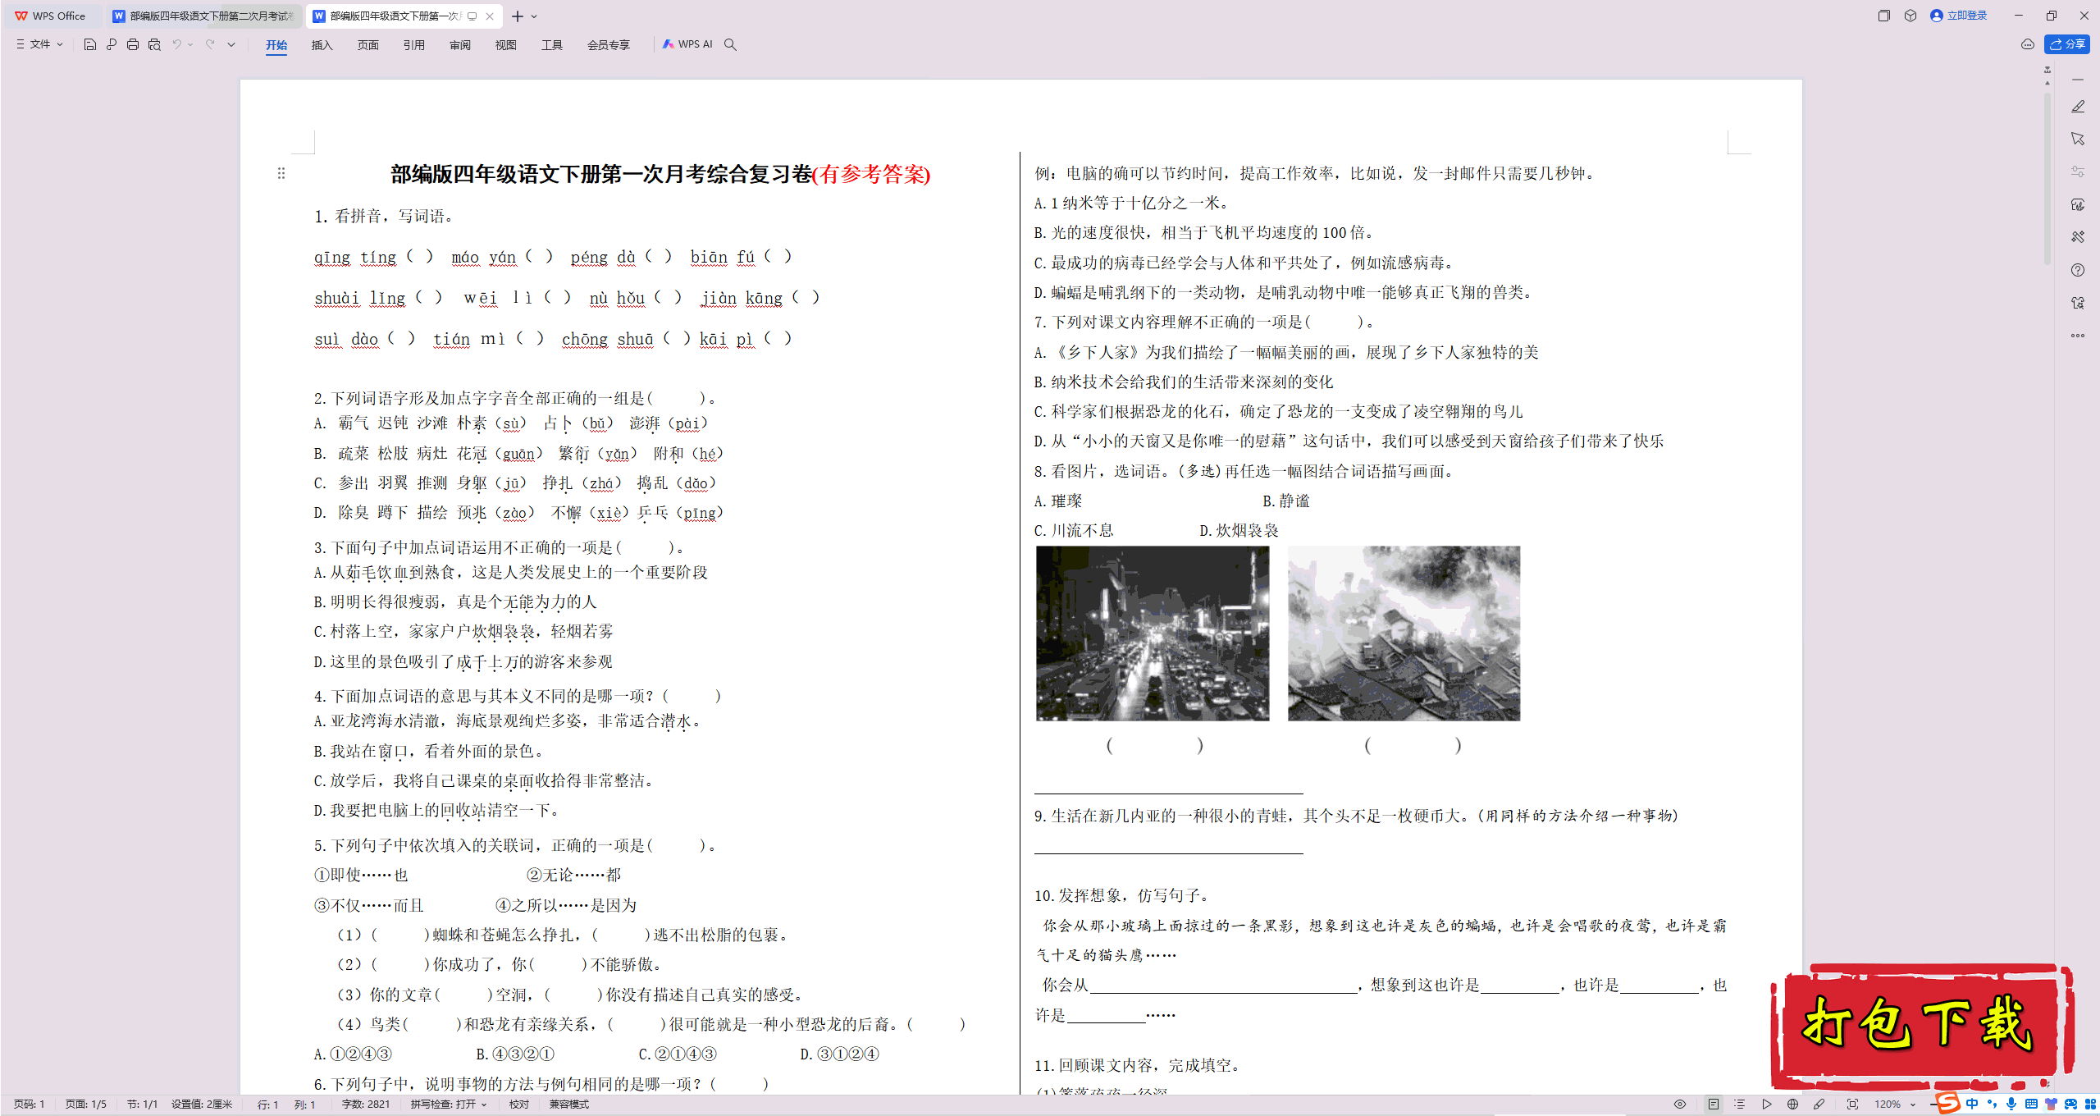Click the 分享 share button

2067,44
